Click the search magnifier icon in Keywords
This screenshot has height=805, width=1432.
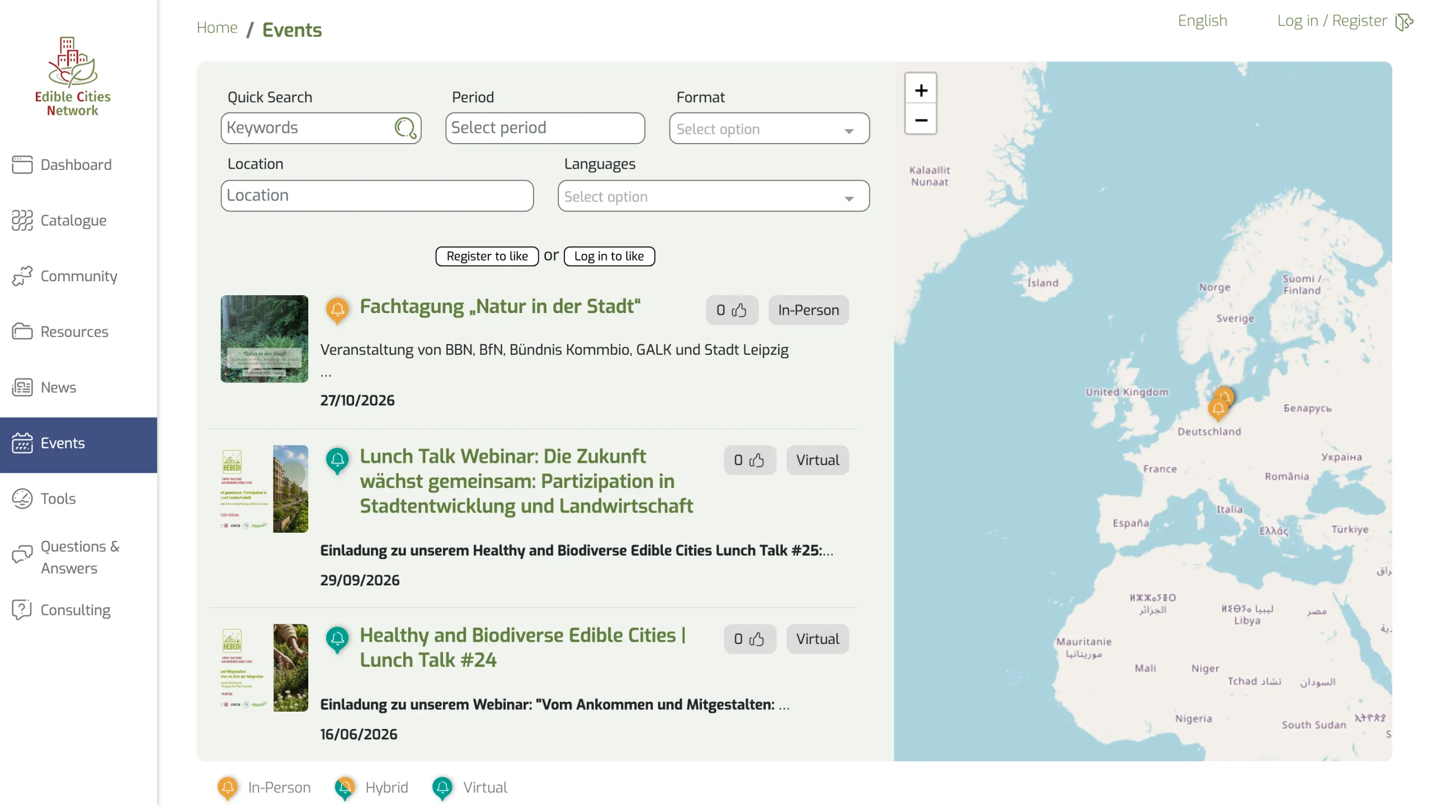pos(405,128)
